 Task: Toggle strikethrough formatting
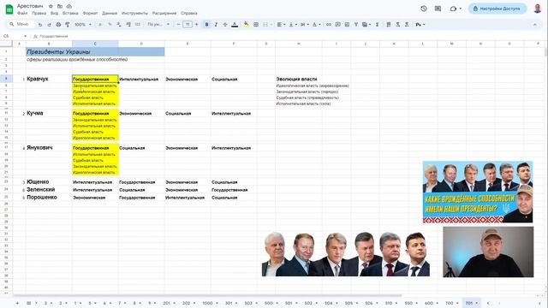tap(225, 25)
